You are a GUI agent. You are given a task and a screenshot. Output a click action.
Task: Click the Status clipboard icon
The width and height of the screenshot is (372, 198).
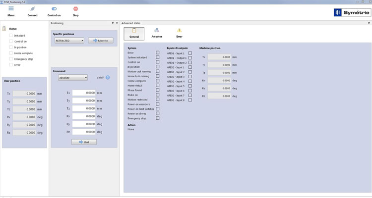point(5,29)
